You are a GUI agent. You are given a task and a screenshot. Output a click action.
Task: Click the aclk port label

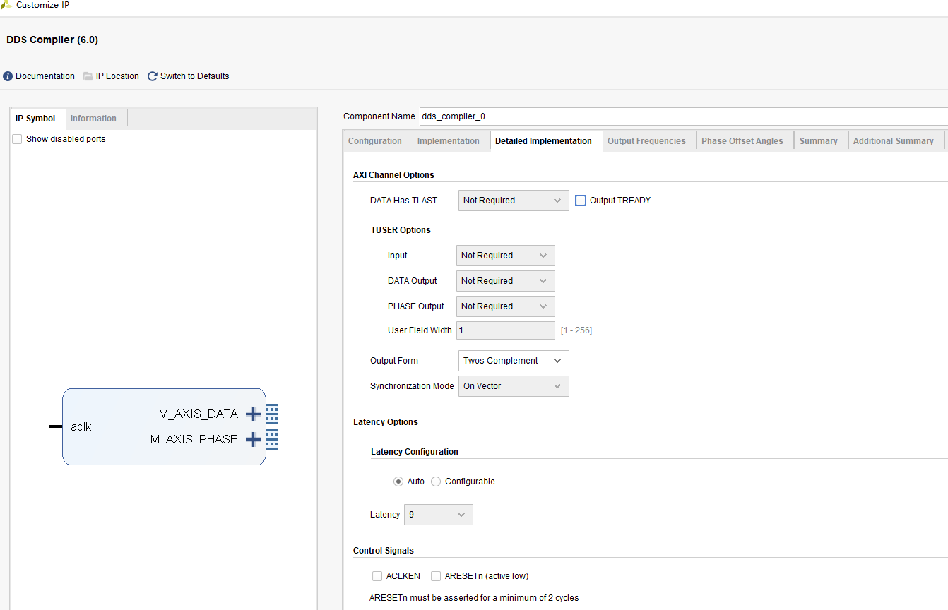(81, 426)
